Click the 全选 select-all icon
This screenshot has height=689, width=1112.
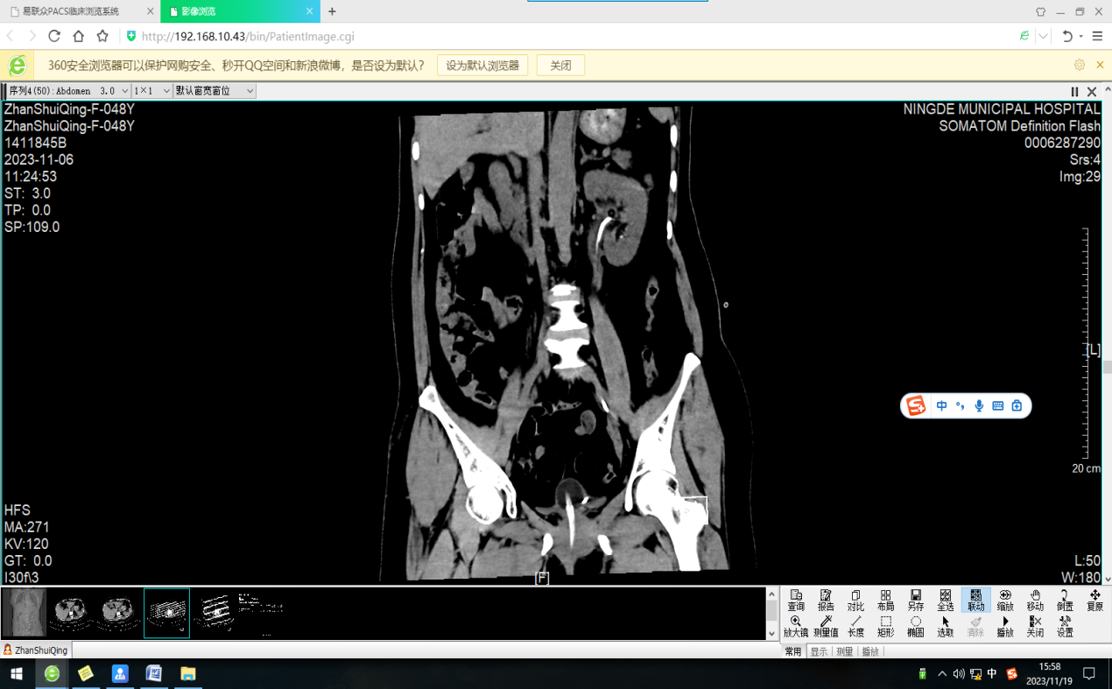[x=946, y=600]
